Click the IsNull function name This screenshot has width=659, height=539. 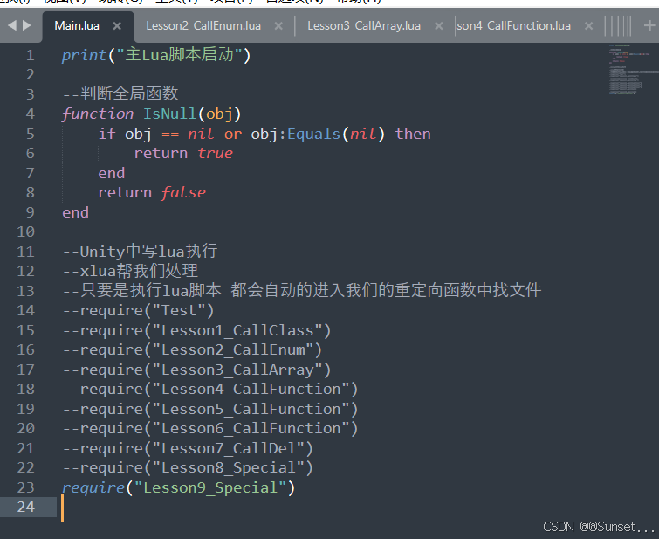coord(170,114)
